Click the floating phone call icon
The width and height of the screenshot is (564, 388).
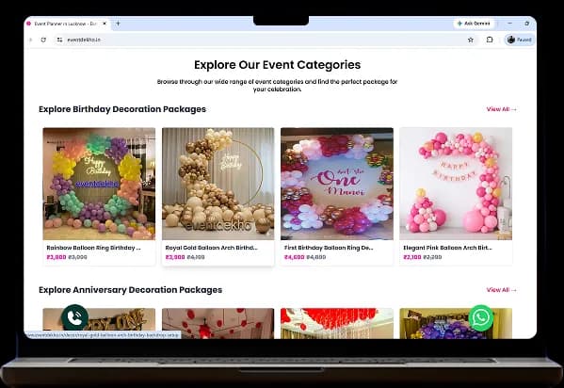tap(74, 317)
